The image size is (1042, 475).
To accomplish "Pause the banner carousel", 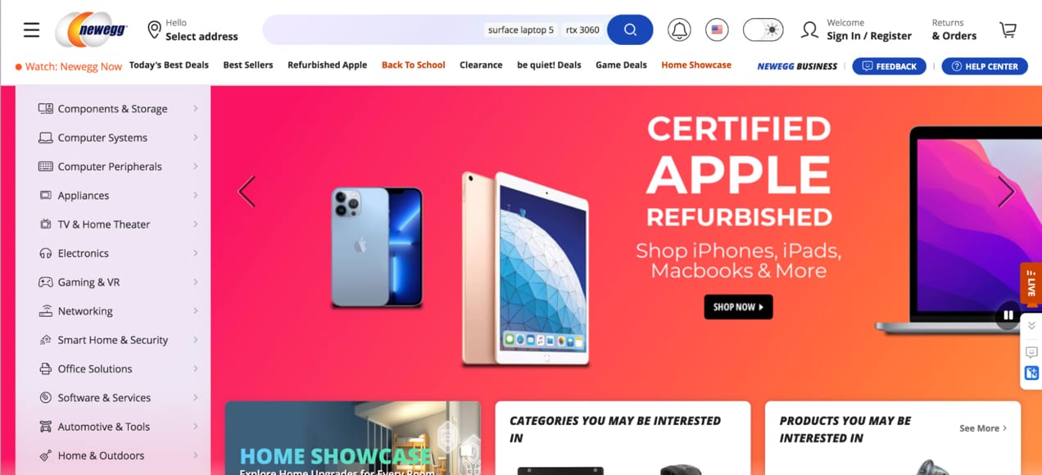I will [x=1008, y=314].
